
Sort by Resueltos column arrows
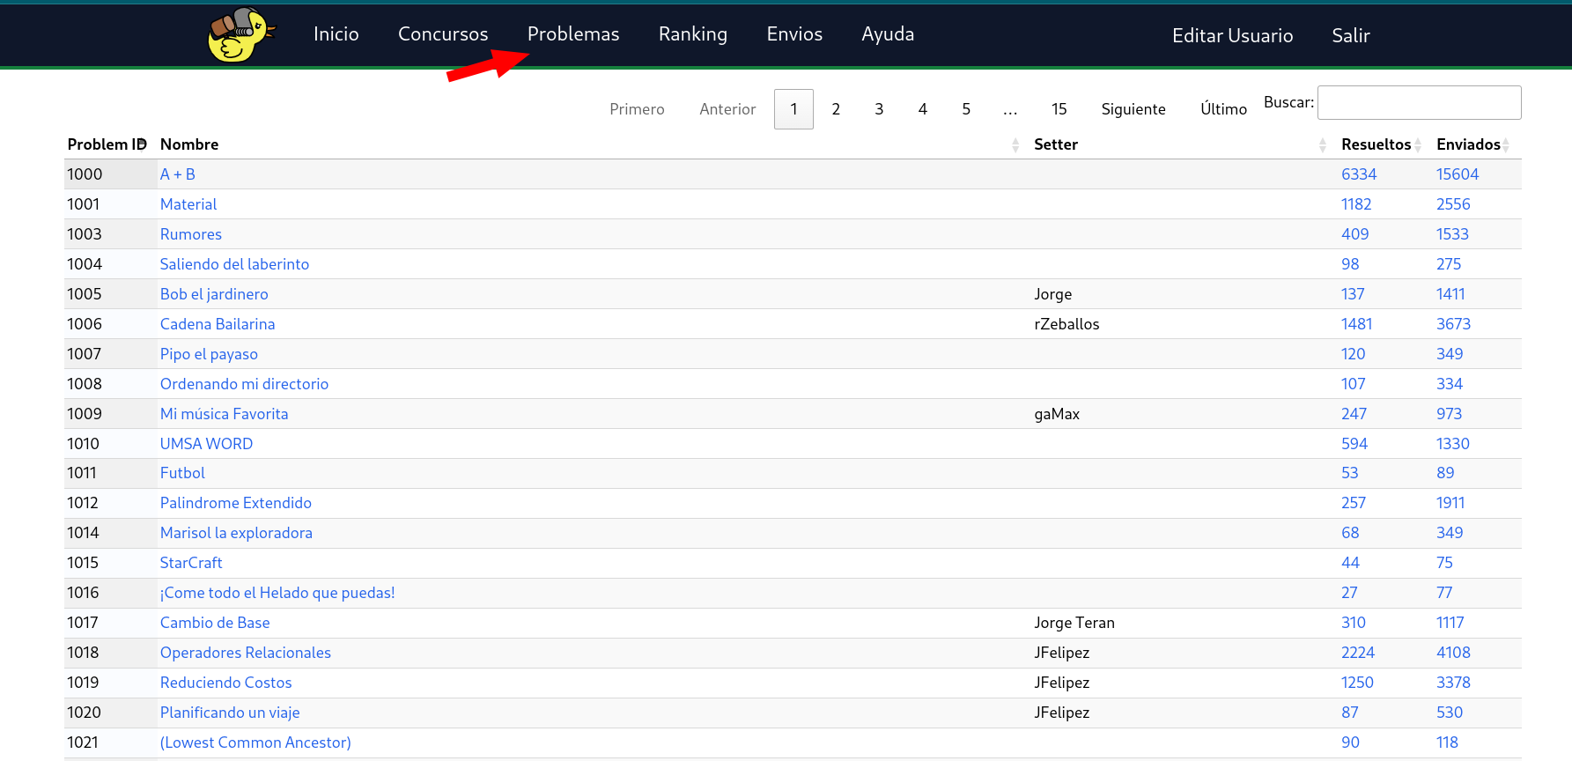1418,144
